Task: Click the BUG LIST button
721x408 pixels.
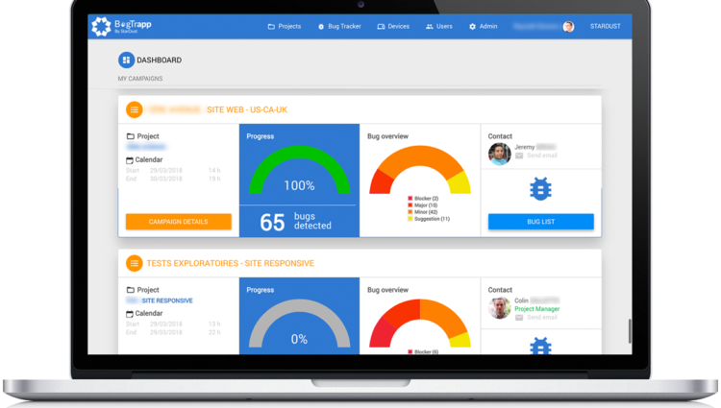Action: pyautogui.click(x=540, y=221)
